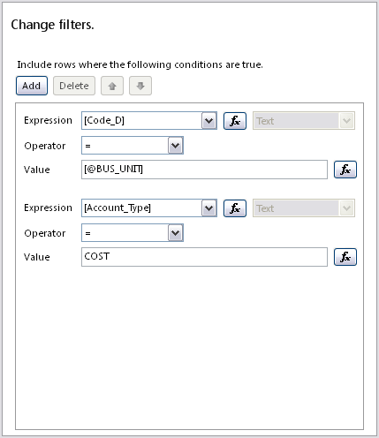Open first filter's operator dropdown
The width and height of the screenshot is (379, 438).
[176, 146]
